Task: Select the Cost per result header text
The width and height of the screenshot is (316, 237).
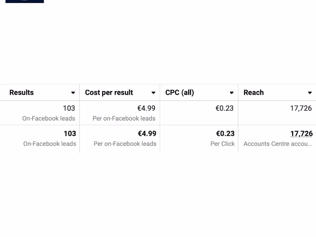Action: [109, 93]
